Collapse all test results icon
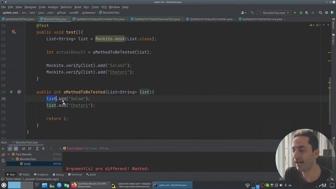Image resolution: width=336 pixels, height=189 pixels. click(x=43, y=149)
